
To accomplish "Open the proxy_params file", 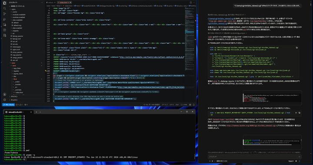I will 17,52.
